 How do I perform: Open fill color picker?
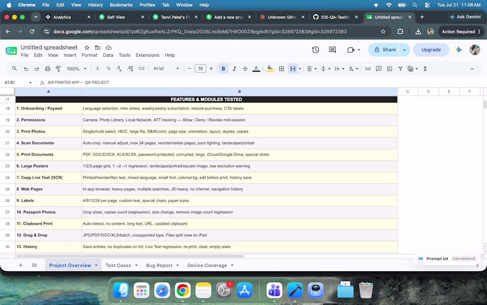(270, 69)
